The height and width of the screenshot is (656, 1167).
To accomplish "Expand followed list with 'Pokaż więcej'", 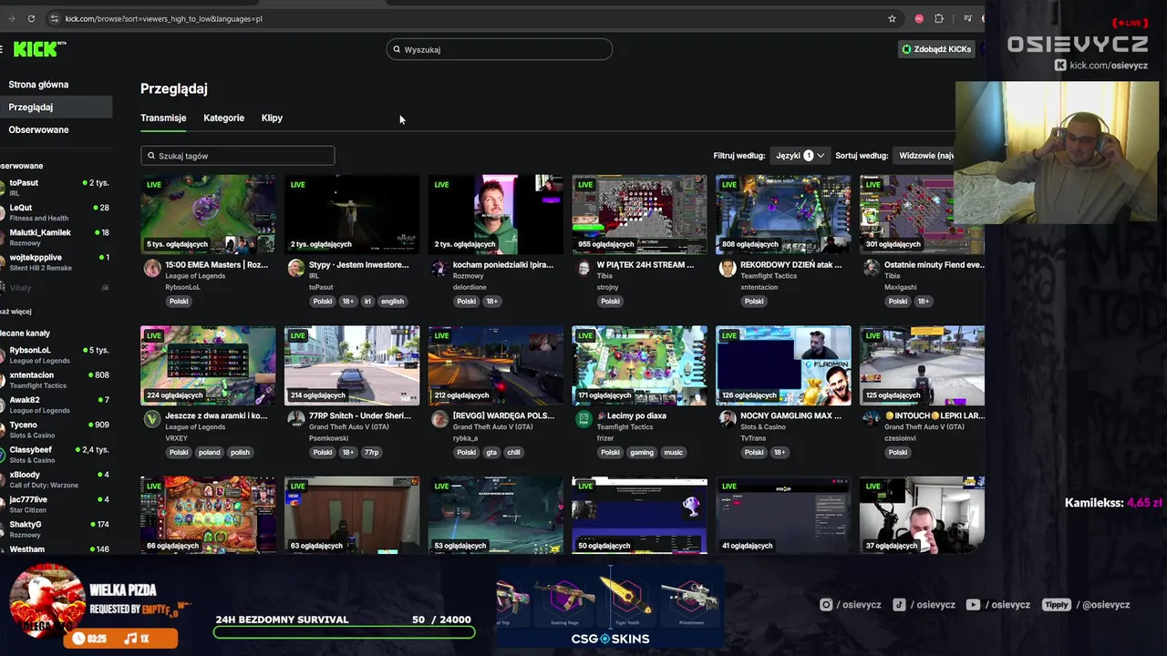I will (x=15, y=312).
